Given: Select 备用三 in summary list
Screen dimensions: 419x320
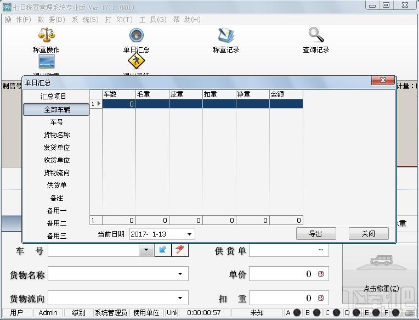Looking at the screenshot, I should tap(56, 236).
